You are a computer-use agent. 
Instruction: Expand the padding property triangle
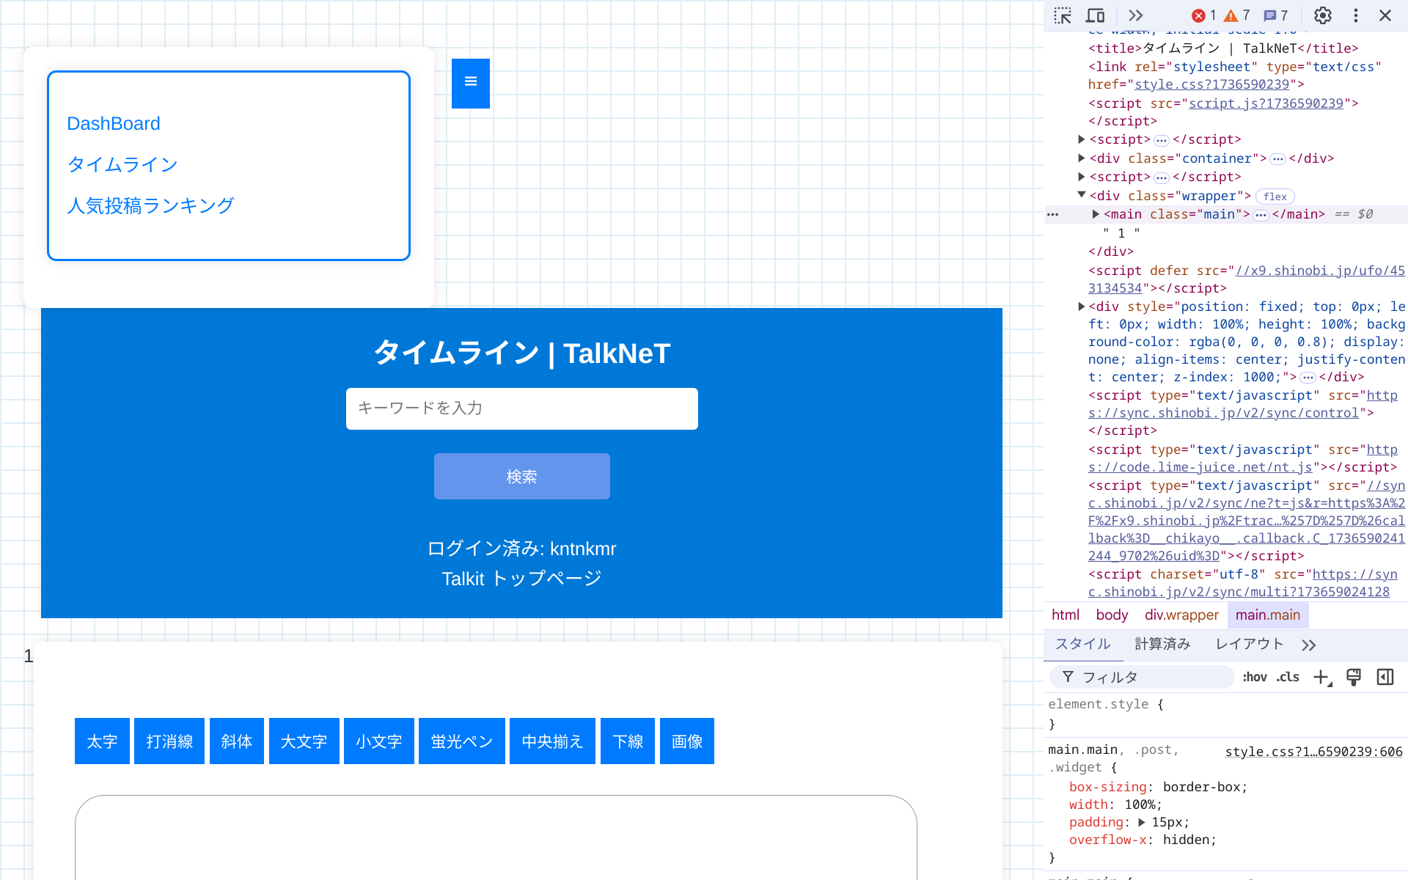pyautogui.click(x=1142, y=822)
